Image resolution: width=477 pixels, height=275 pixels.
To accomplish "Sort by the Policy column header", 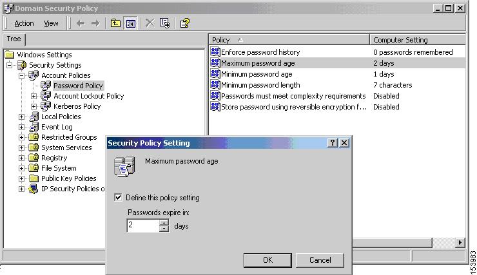I will 289,40.
